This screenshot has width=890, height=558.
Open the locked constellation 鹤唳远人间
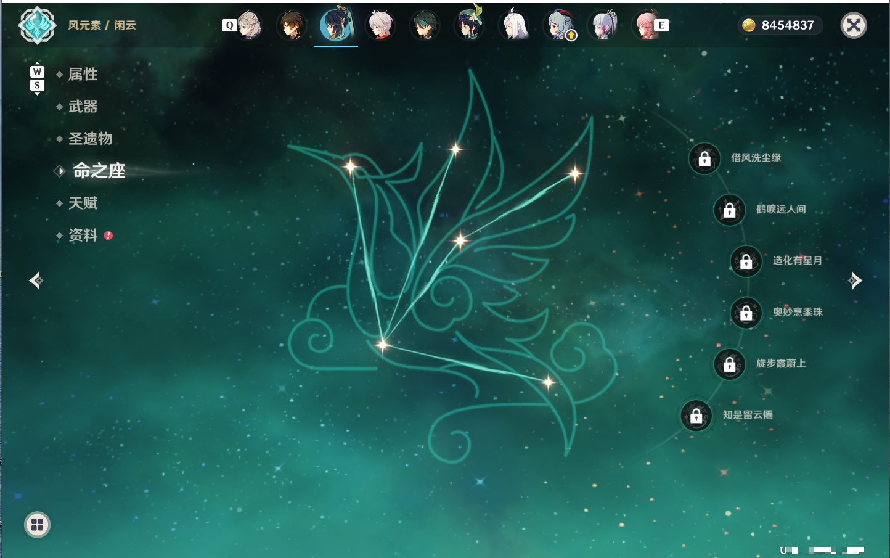730,210
